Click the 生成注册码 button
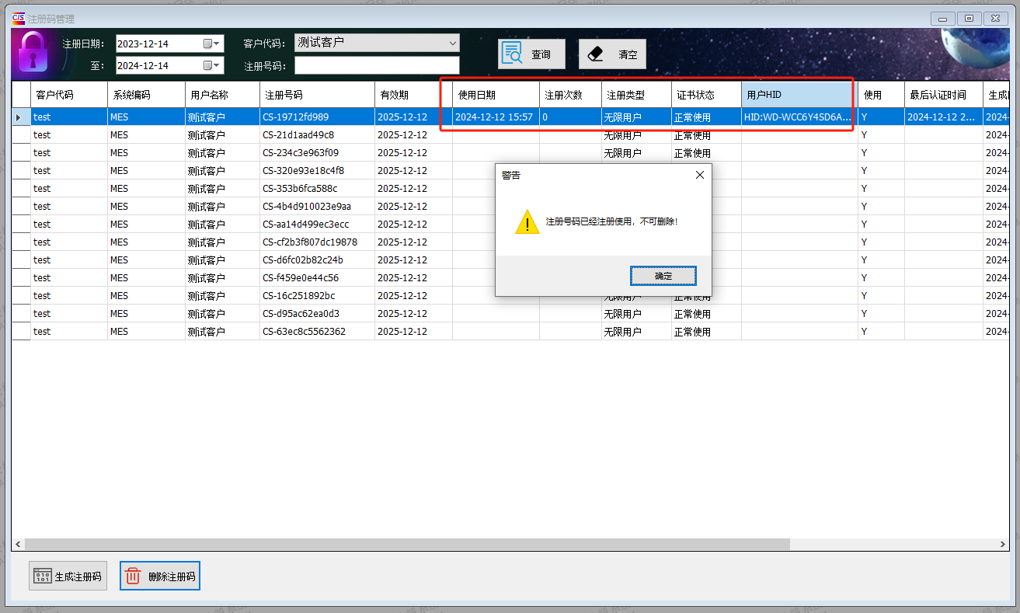Screen dimensions: 1020x613 point(68,576)
